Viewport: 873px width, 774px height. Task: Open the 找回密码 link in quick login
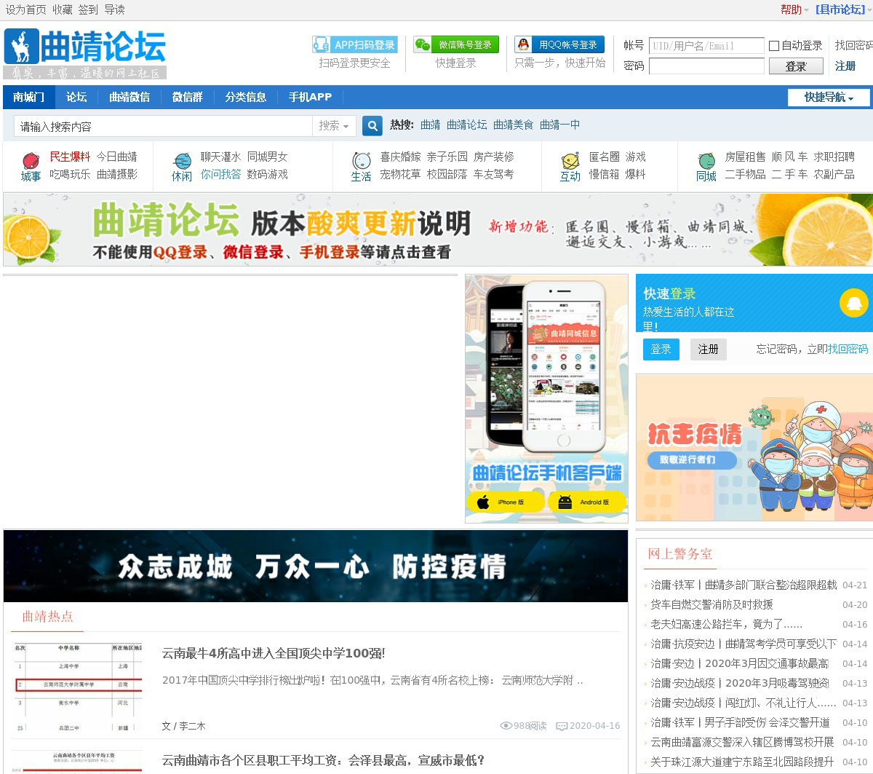[x=848, y=349]
